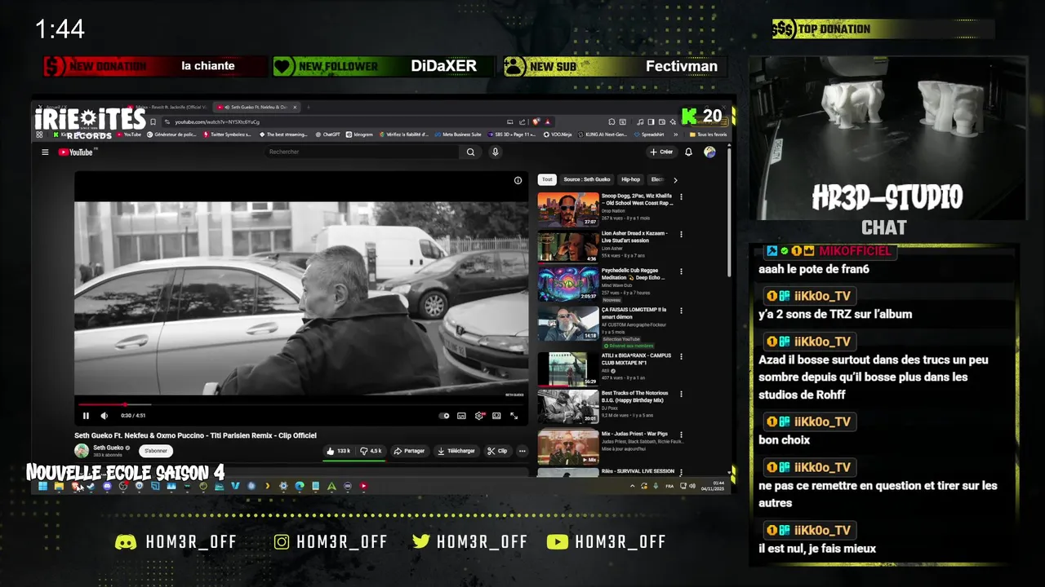Viewport: 1045px width, 587px height.
Task: Seek on the video progress bar
Action: [x=301, y=404]
